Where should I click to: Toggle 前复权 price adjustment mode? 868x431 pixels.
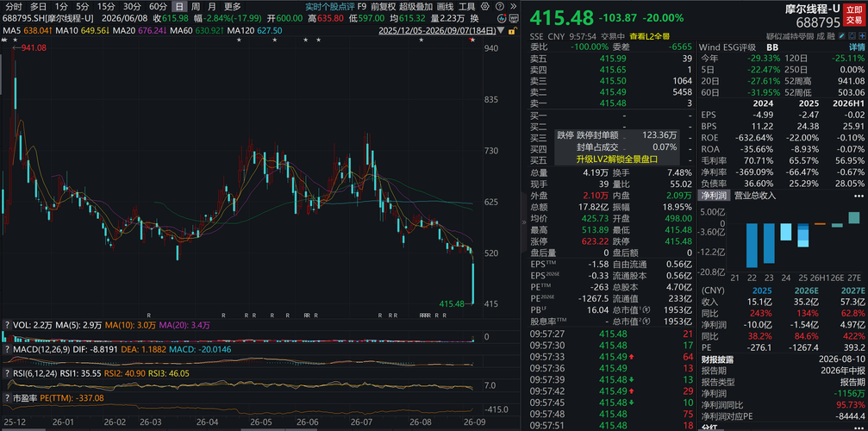[x=383, y=7]
